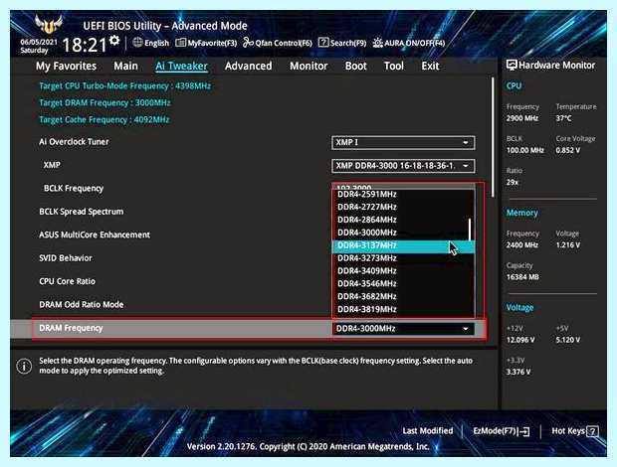Open the Hot Keys help
The height and width of the screenshot is (467, 617).
575,431
